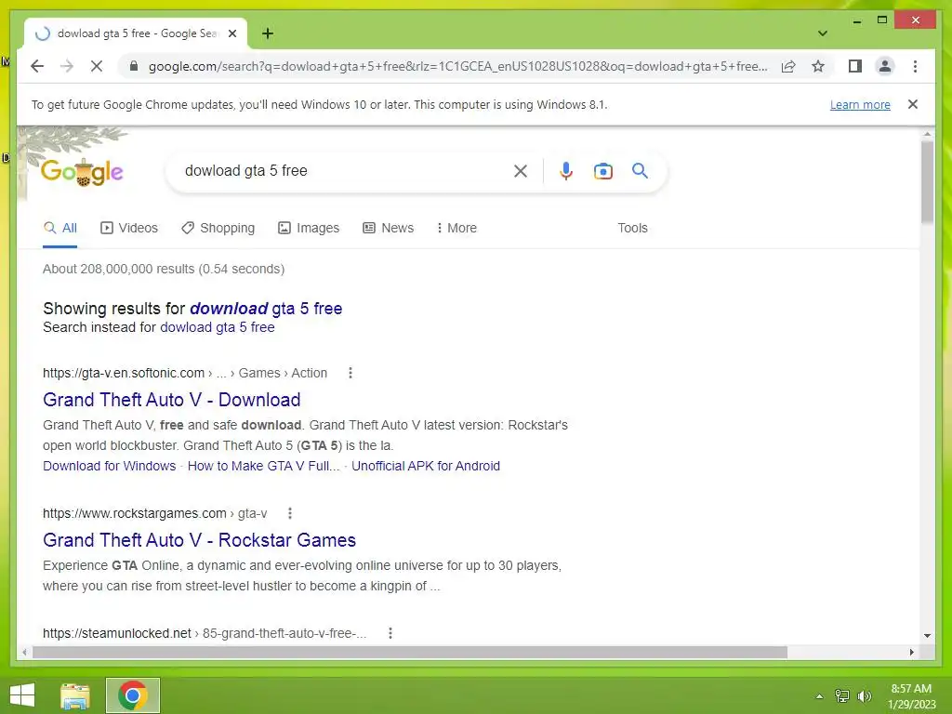Click the blue Google search magnifier

(640, 171)
